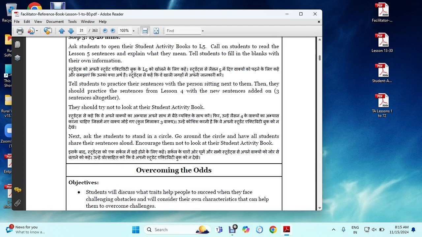The width and height of the screenshot is (422, 237).
Task: Show hidden system tray icons
Action: tap(333, 230)
